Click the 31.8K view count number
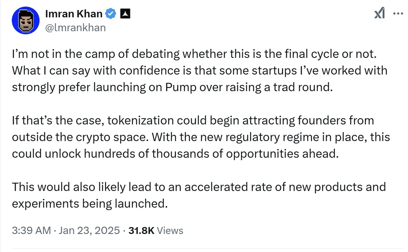408x252 pixels. pos(141,230)
